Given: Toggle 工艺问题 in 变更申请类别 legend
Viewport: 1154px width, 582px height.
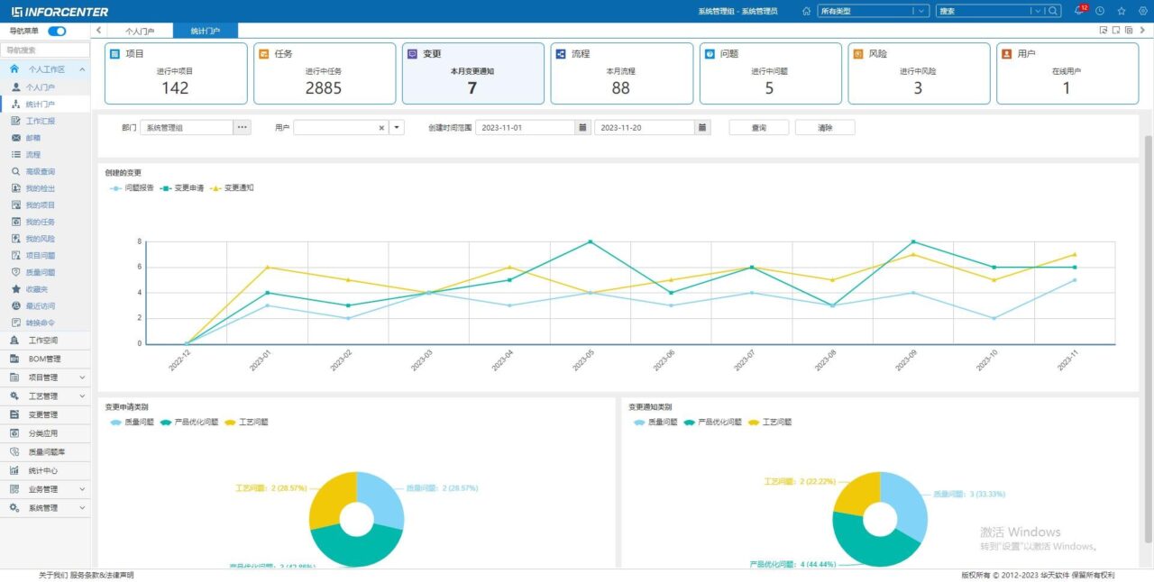Looking at the screenshot, I should (246, 422).
